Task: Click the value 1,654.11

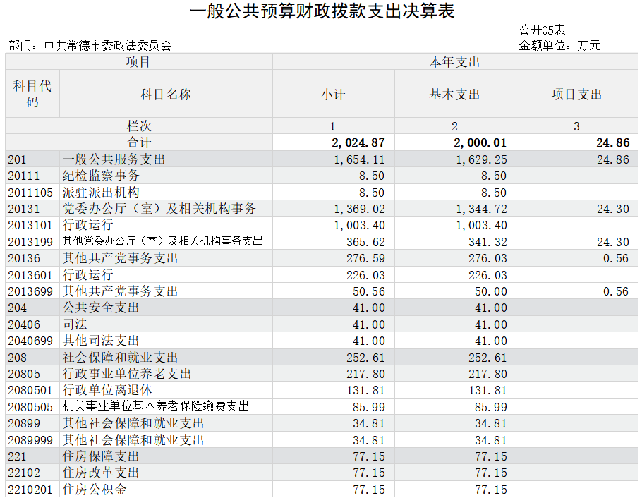Action: [x=360, y=159]
